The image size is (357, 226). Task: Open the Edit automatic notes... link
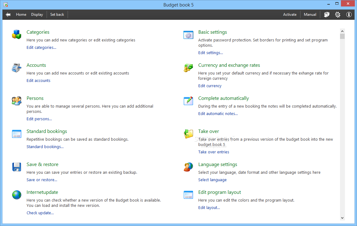pyautogui.click(x=218, y=113)
